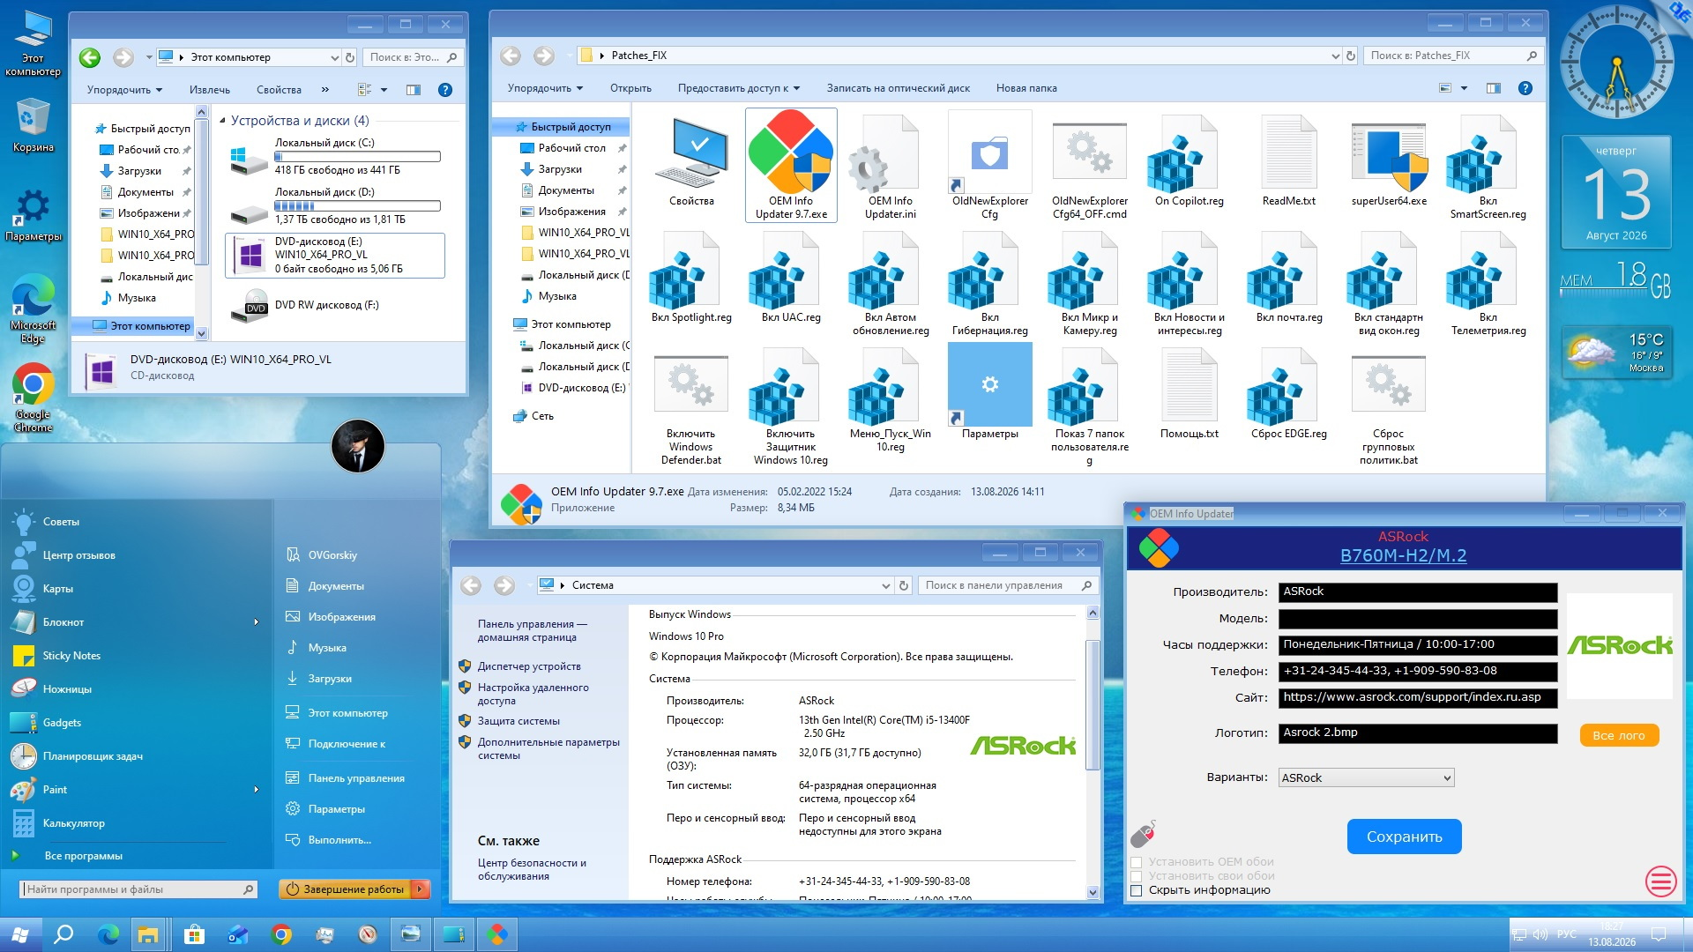Open Все программы in the start menu

coord(83,856)
